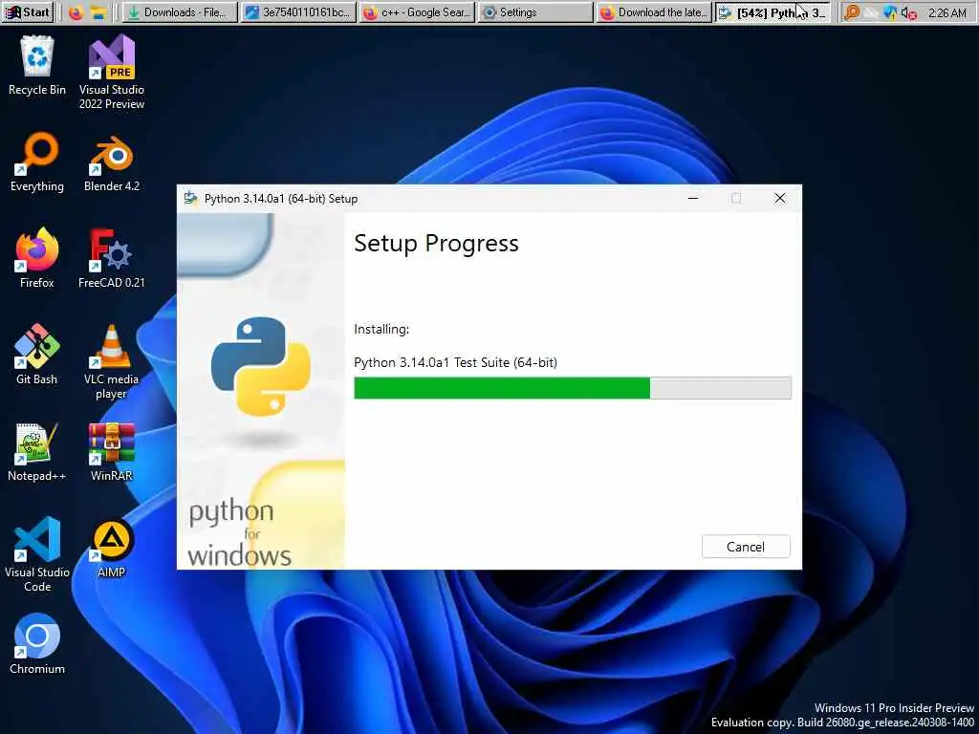The width and height of the screenshot is (979, 734).
Task: Select the Firefox desktop shortcut
Action: tap(37, 258)
